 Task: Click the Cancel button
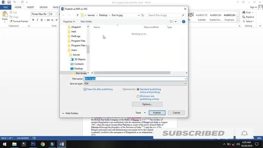pyautogui.click(x=176, y=113)
